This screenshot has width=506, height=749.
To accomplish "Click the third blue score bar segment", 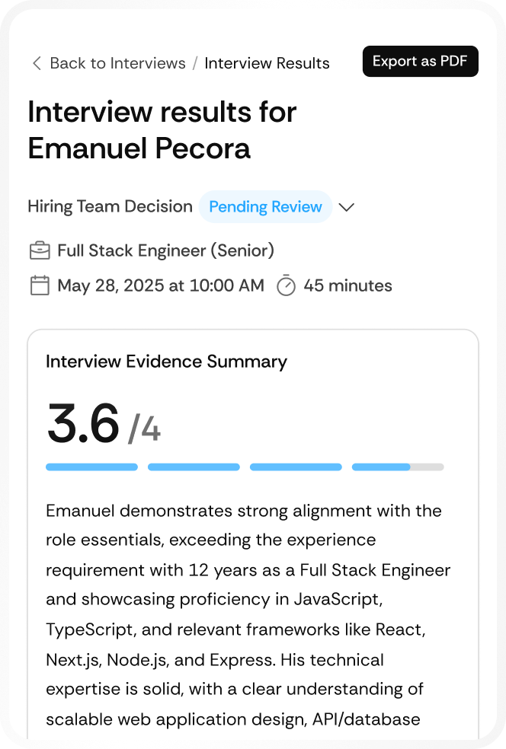I will 295,467.
